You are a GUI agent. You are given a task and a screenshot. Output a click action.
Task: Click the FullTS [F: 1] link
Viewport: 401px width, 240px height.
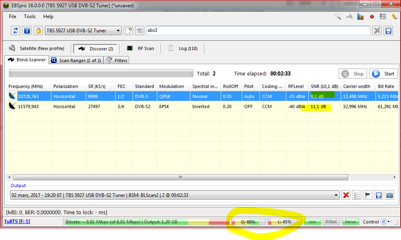[17, 221]
